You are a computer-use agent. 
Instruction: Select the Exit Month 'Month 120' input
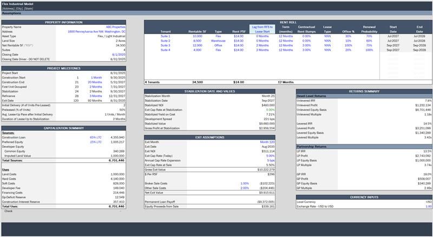pyautogui.click(x=267, y=142)
